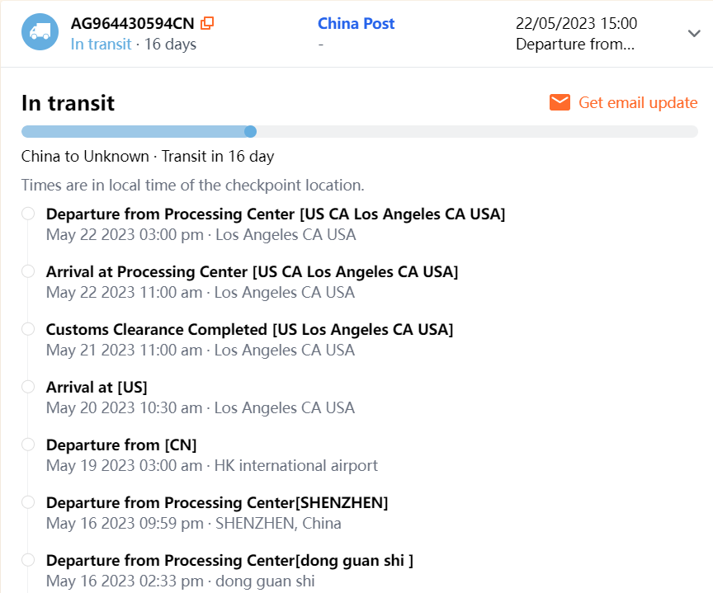Click the orange envelope email icon

click(560, 102)
